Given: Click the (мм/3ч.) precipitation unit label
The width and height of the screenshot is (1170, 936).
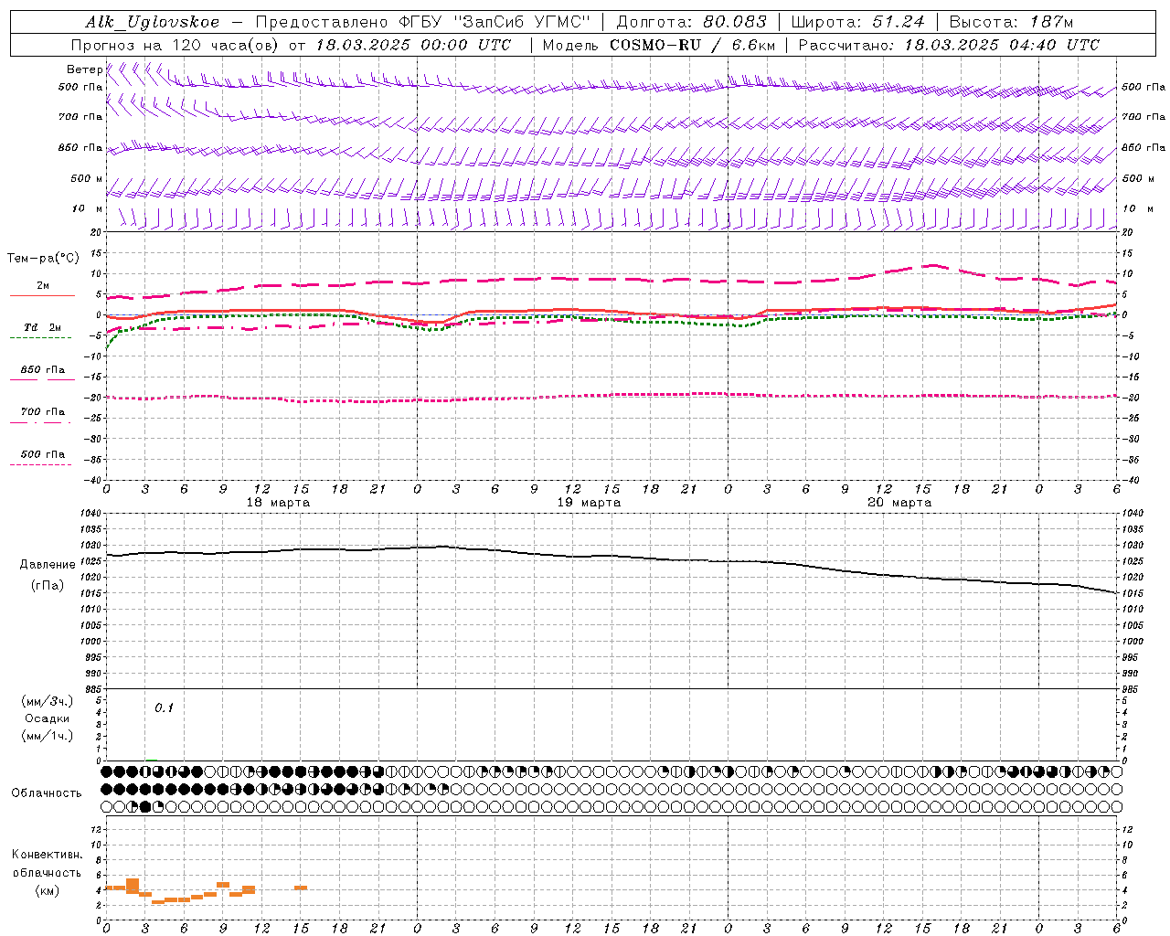Looking at the screenshot, I should pyautogui.click(x=48, y=701).
